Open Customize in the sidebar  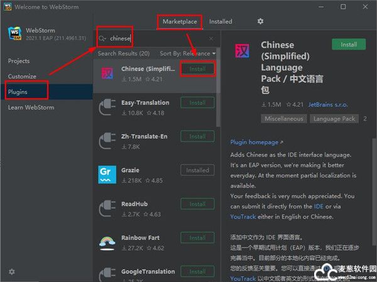(x=22, y=77)
